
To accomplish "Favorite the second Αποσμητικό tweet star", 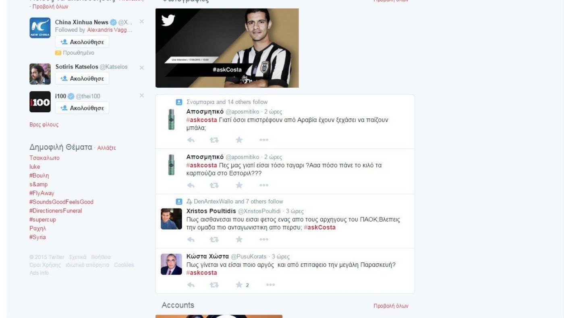I will [x=239, y=185].
